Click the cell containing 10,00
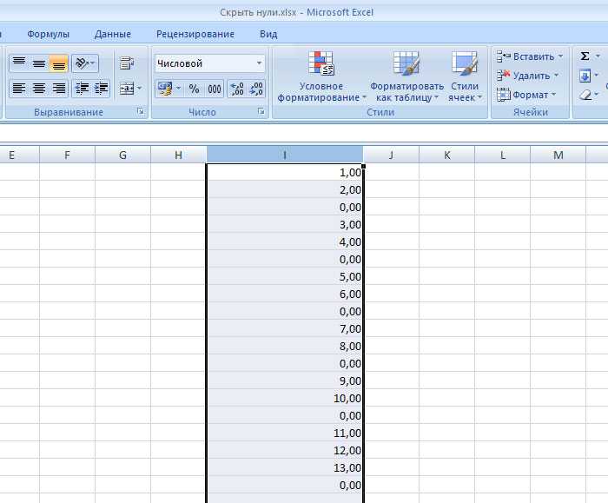608x503 pixels. [285, 398]
